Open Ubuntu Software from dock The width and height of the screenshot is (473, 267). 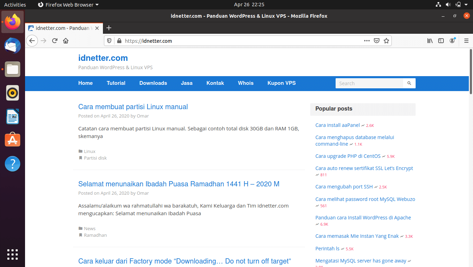[13, 140]
